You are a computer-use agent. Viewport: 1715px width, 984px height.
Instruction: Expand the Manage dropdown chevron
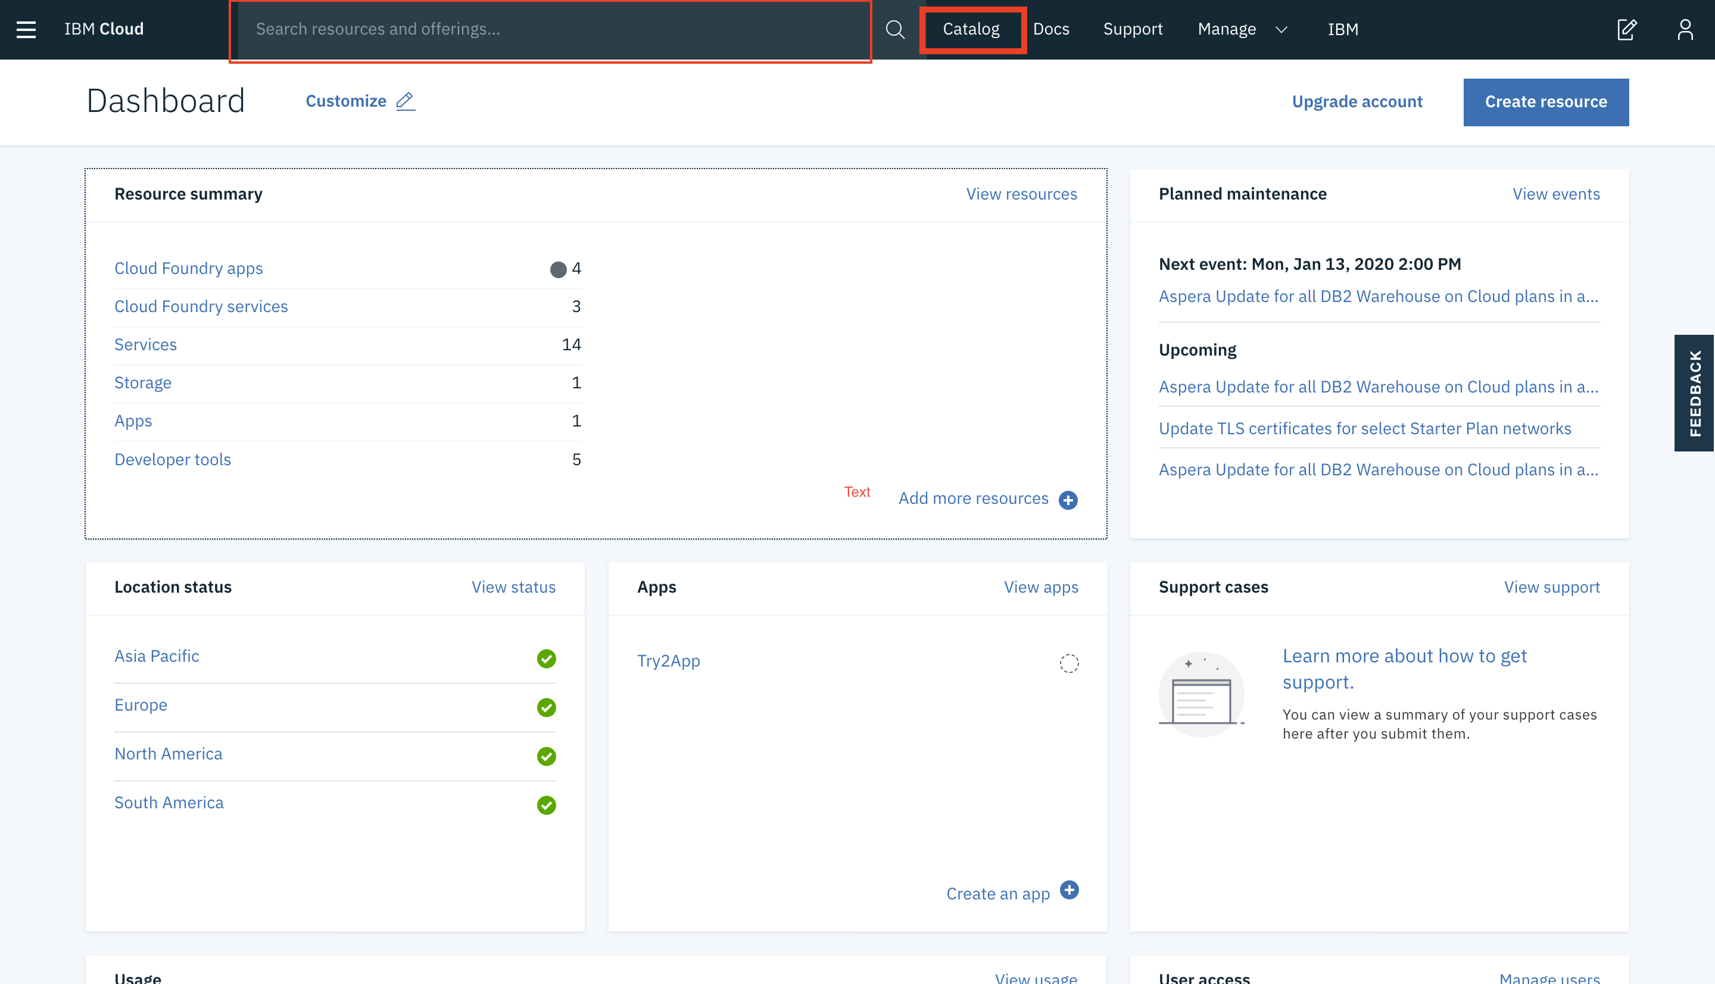(x=1281, y=30)
